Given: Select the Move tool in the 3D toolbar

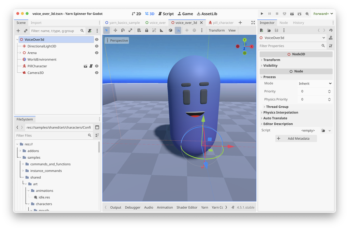Looking at the screenshot, I should click(115, 30).
